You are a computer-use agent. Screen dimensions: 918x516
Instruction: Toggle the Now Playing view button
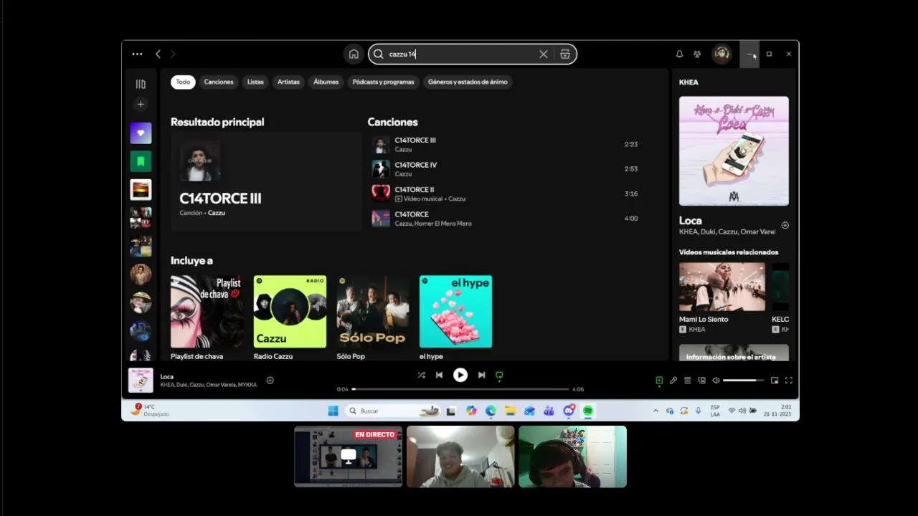pos(659,381)
